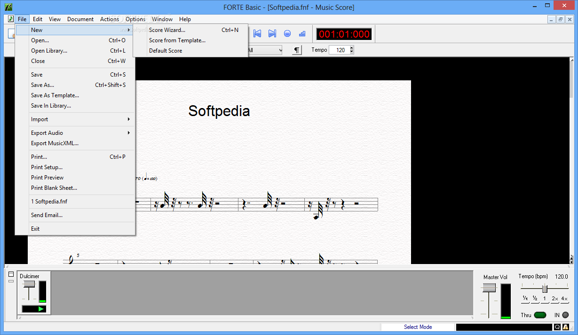This screenshot has height=335, width=578.
Task: Choose Save In Library...
Action: (75, 106)
